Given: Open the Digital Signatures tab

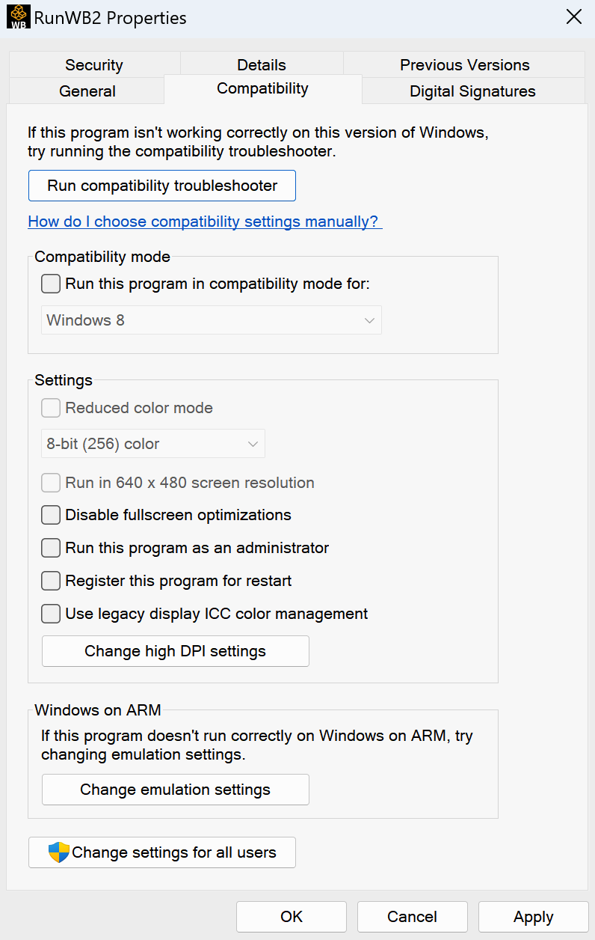Looking at the screenshot, I should pyautogui.click(x=472, y=91).
